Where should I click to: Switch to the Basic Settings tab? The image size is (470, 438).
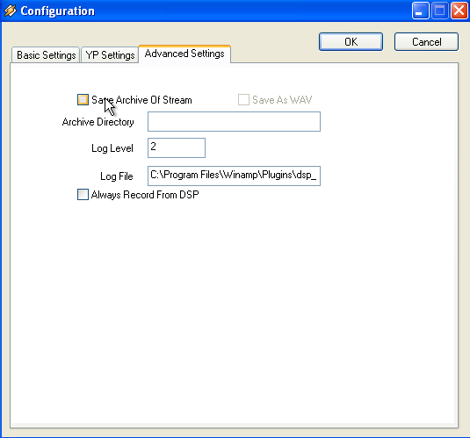(46, 55)
